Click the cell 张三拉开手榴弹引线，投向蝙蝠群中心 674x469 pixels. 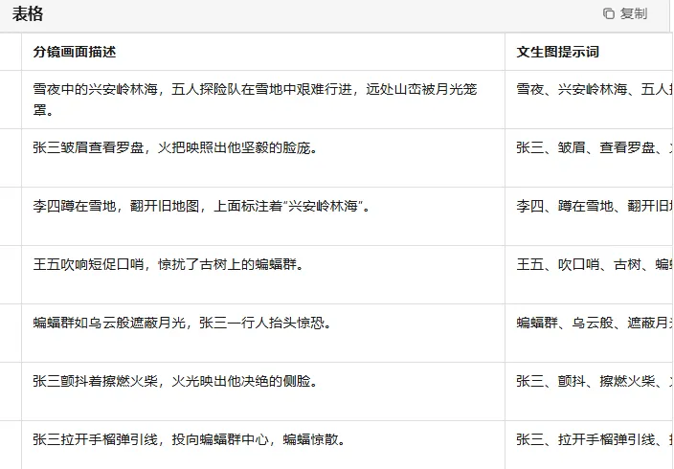click(x=263, y=445)
